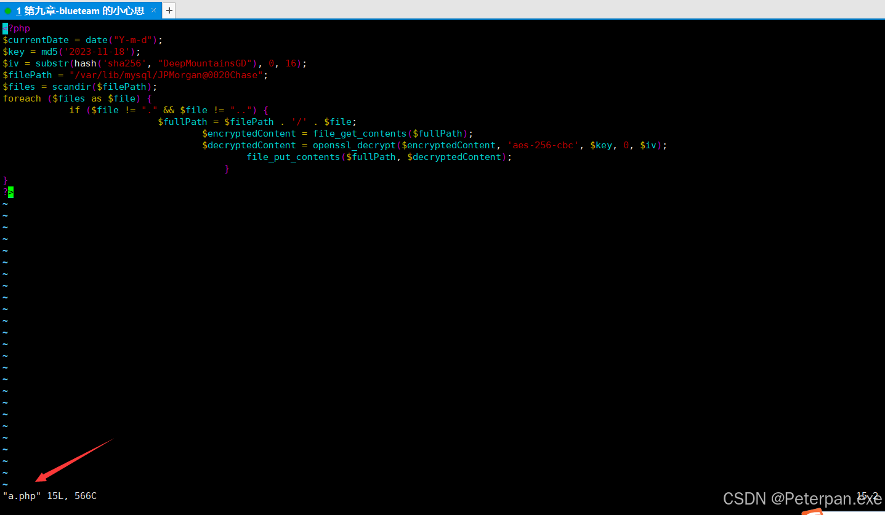Click the "a.php" 15L, 566C status line
Screen dimensions: 885x515
pos(50,495)
